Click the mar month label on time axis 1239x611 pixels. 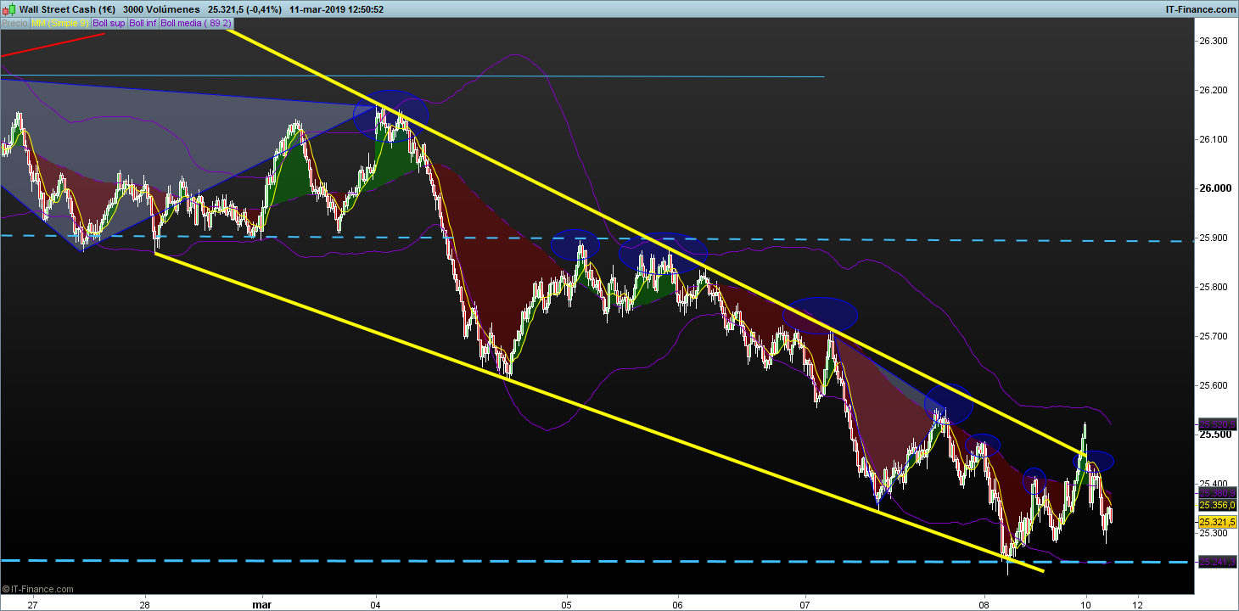pyautogui.click(x=262, y=605)
